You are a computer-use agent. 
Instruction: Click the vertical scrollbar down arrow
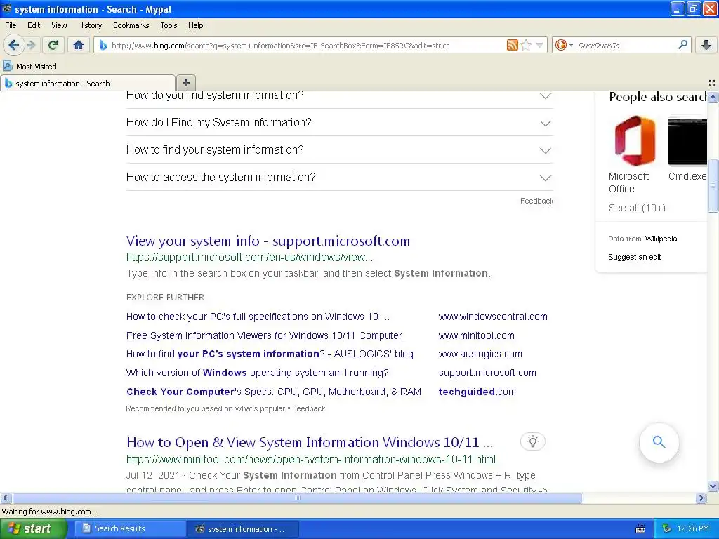713,486
